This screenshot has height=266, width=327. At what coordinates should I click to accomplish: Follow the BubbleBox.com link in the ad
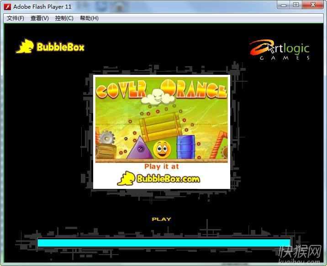click(160, 179)
